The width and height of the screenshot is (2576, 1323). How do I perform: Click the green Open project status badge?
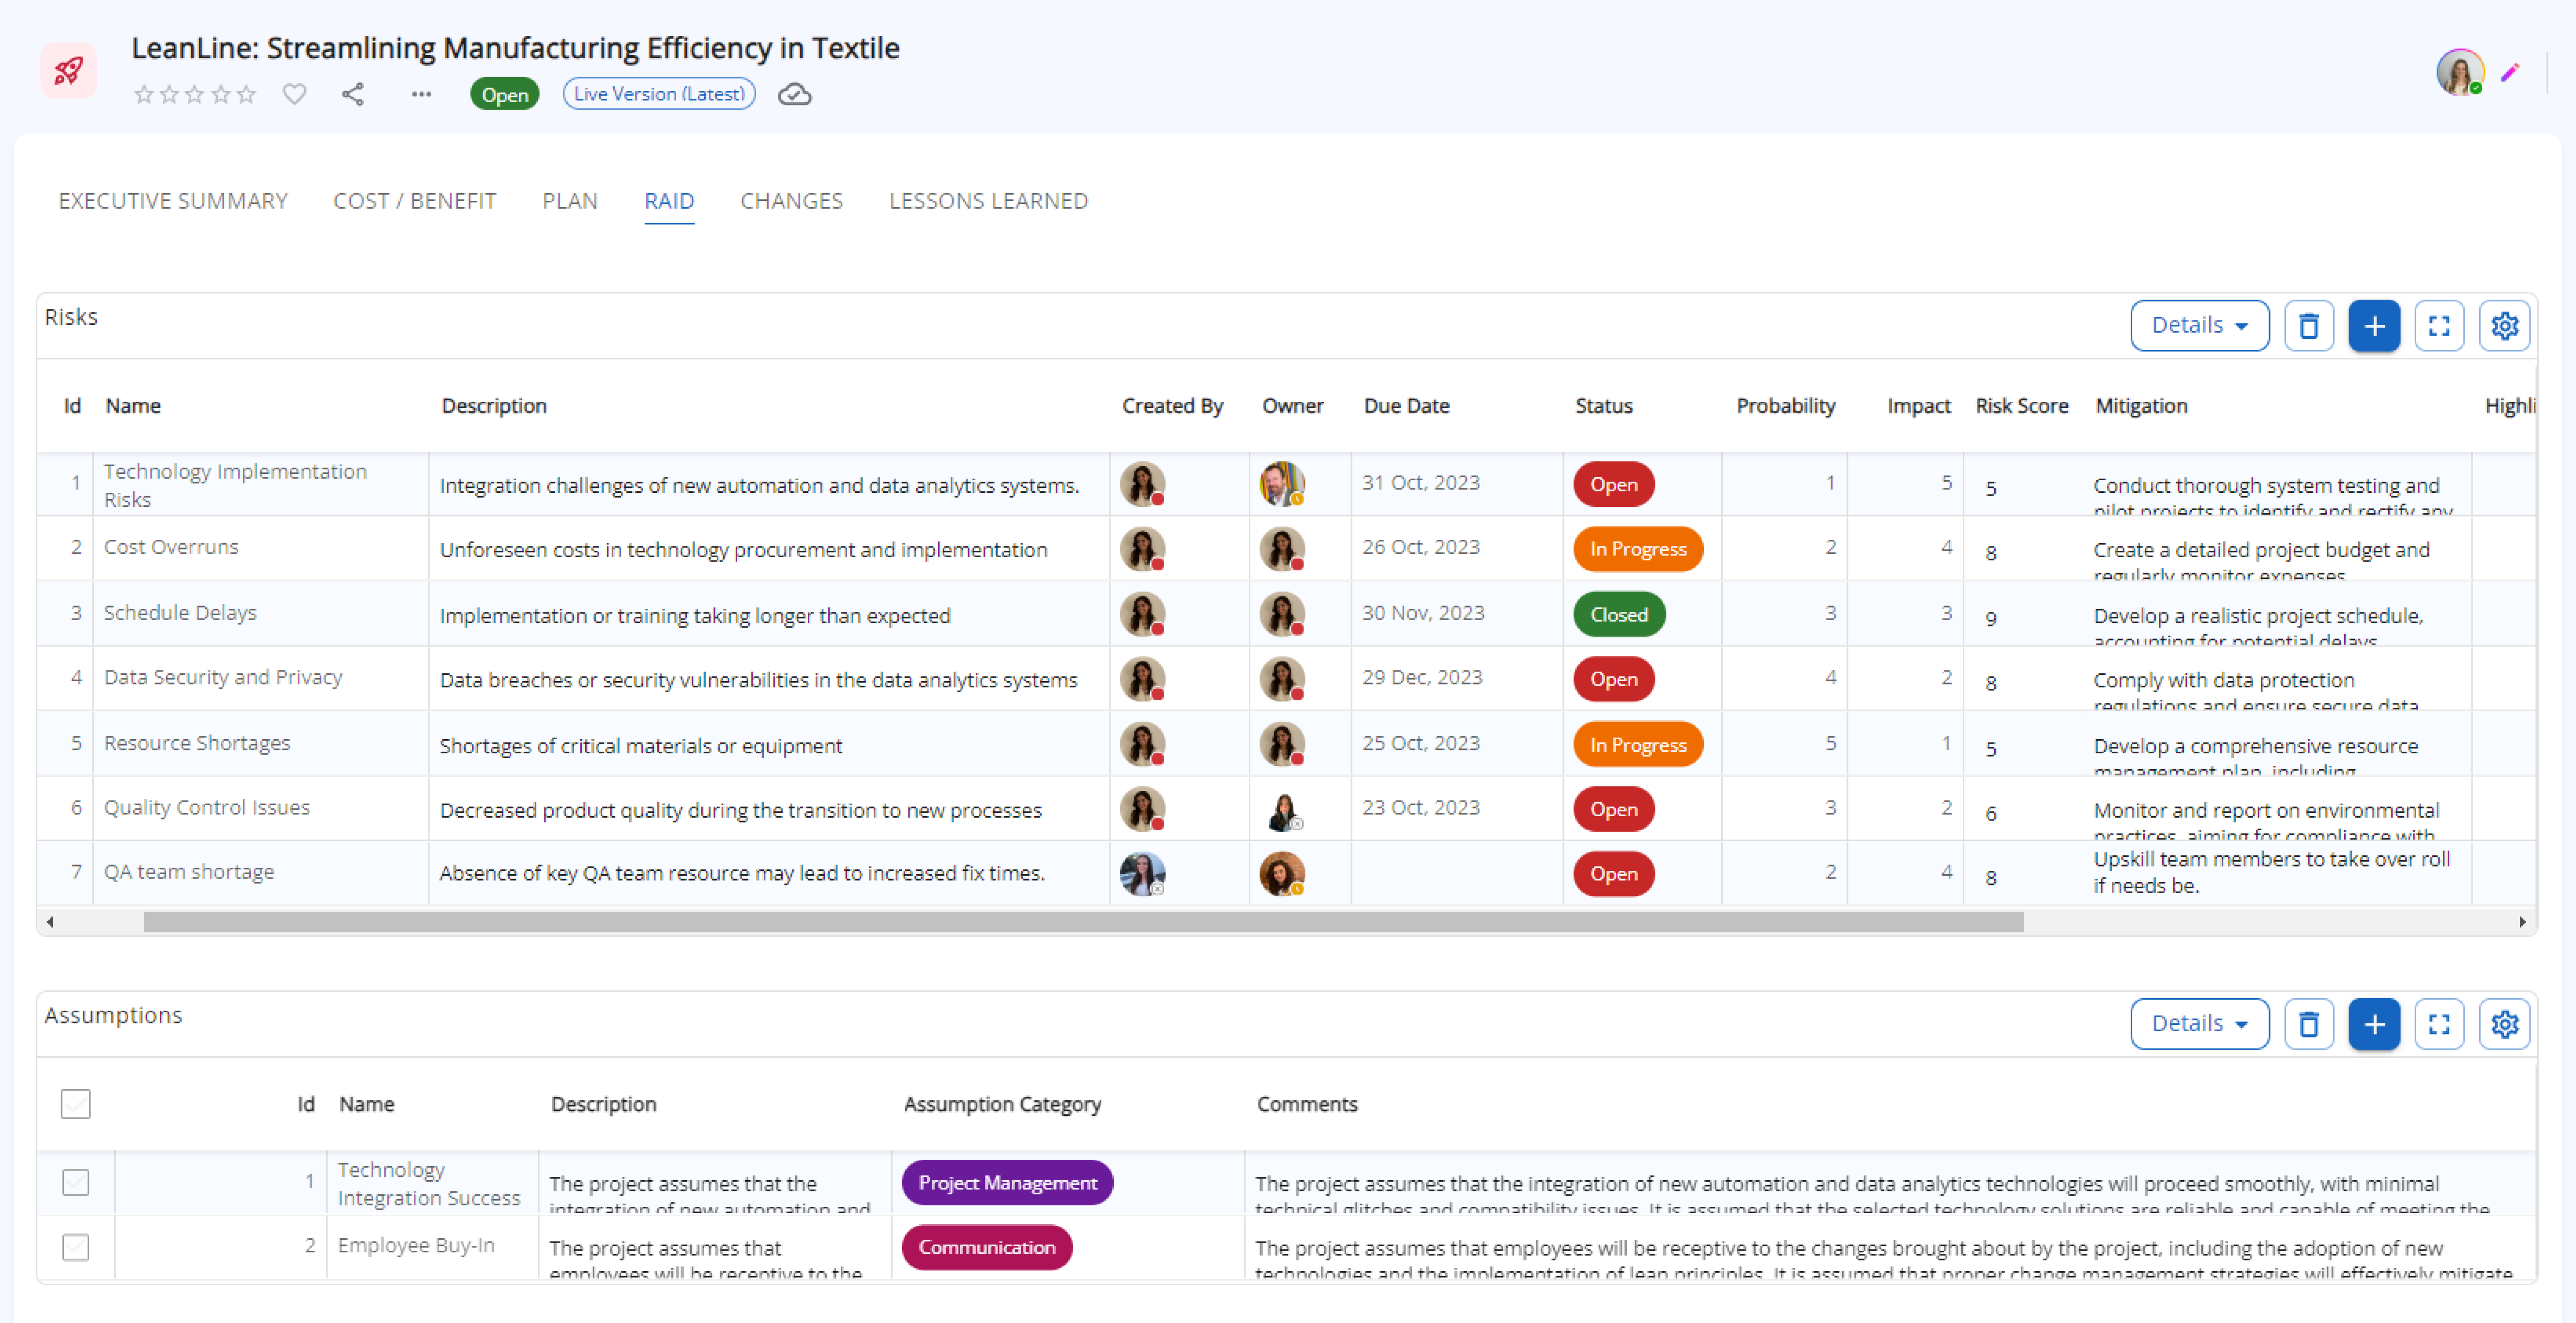[x=504, y=94]
